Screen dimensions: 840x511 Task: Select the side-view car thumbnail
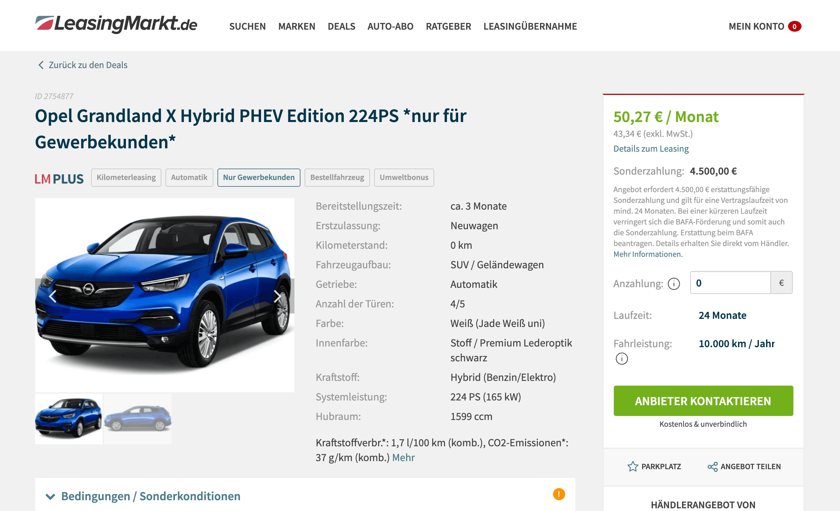(138, 419)
